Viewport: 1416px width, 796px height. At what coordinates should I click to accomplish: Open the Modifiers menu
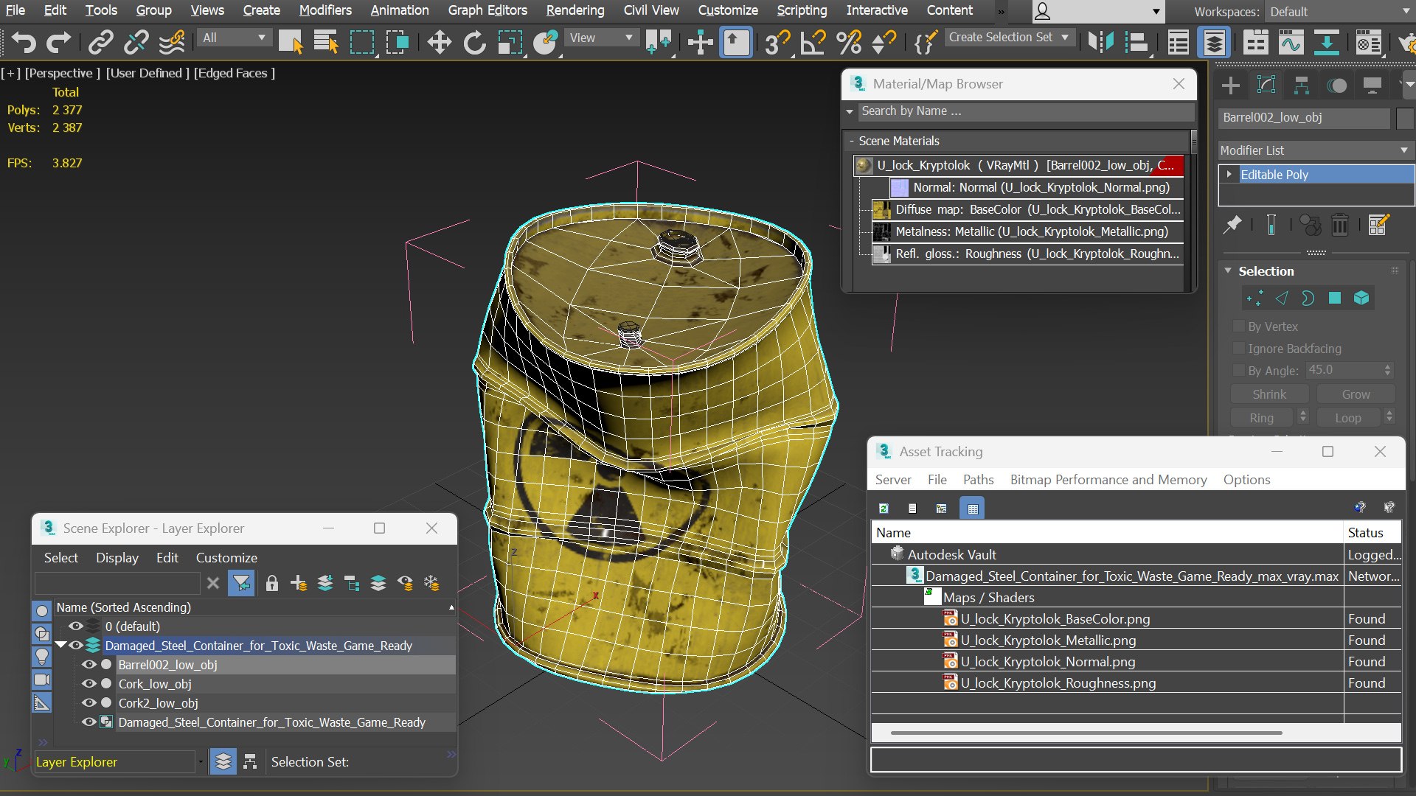pos(325,10)
